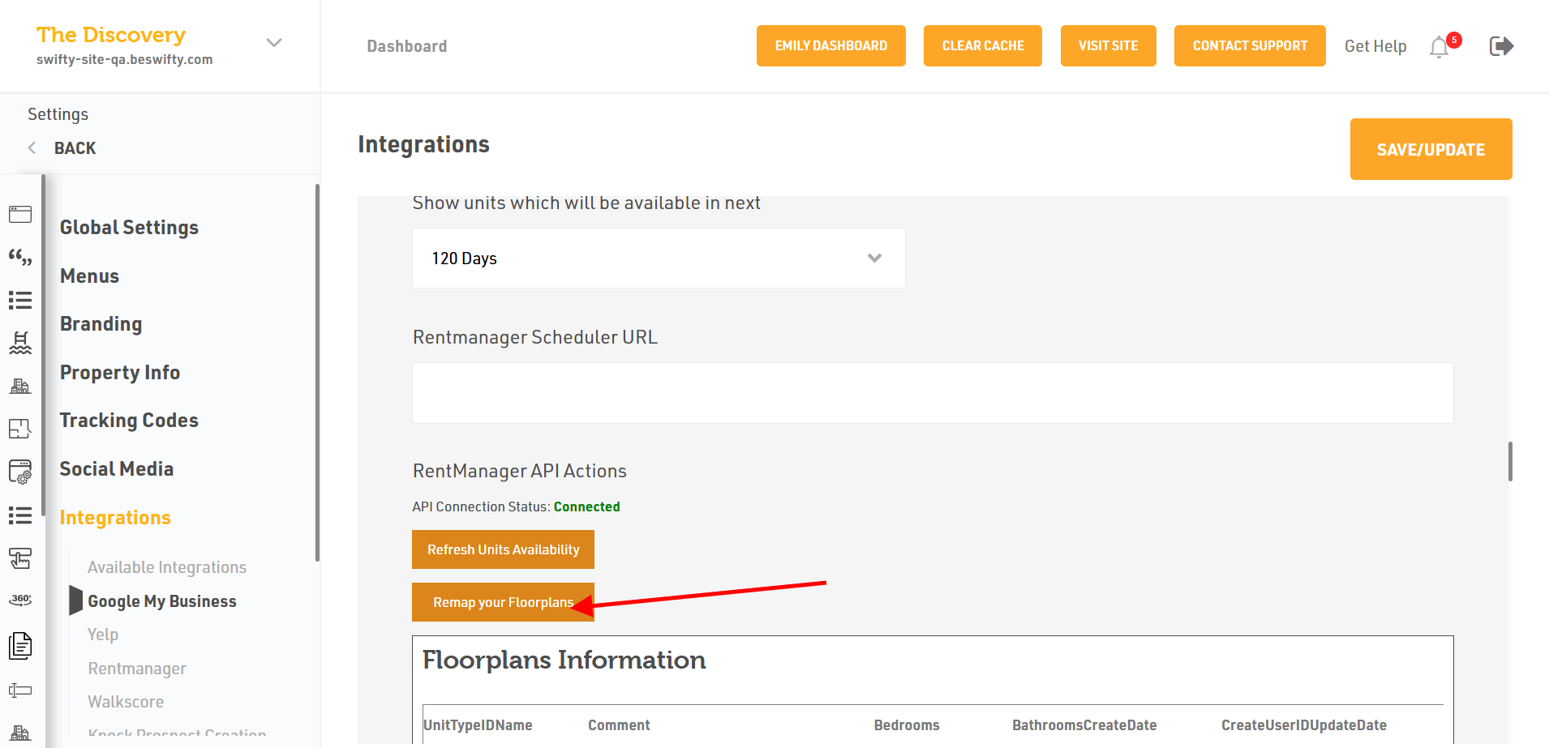The height and width of the screenshot is (748, 1549).
Task: Open the quotes icon in sidebar
Action: [x=20, y=258]
